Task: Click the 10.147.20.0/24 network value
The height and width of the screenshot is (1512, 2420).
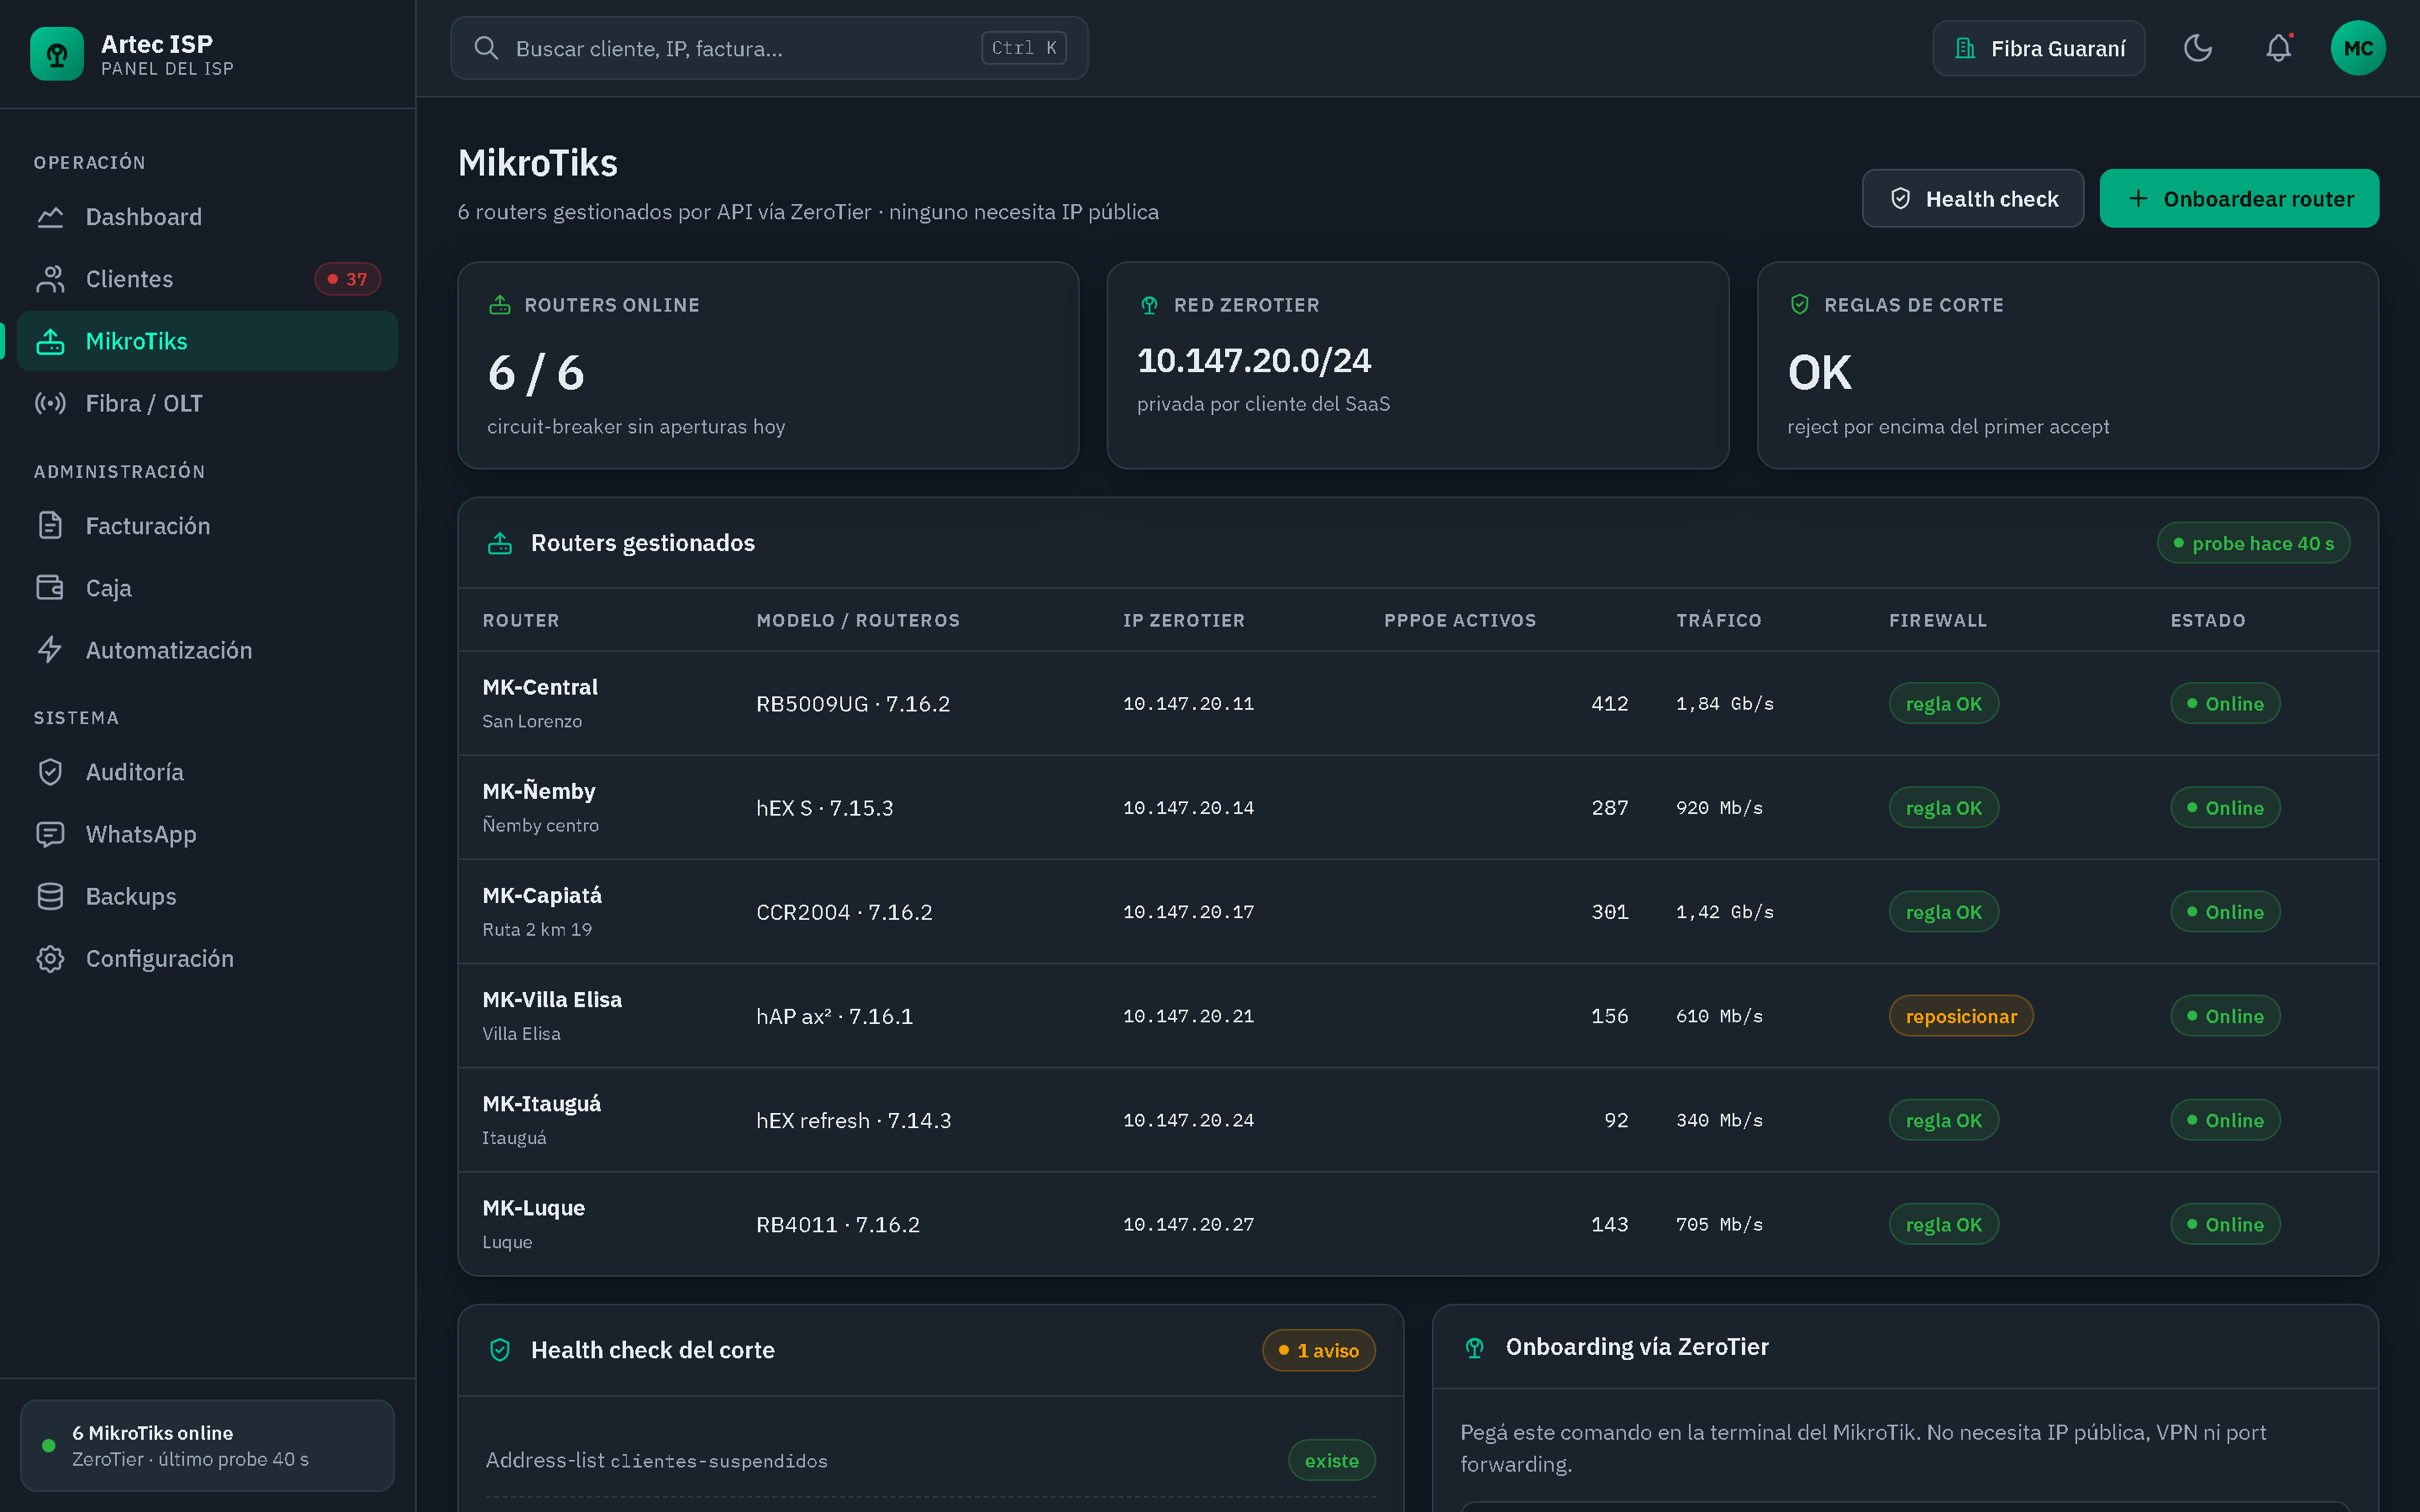Action: [1254, 360]
